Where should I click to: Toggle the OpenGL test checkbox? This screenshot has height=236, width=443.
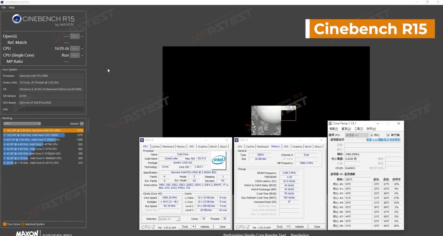[82, 36]
